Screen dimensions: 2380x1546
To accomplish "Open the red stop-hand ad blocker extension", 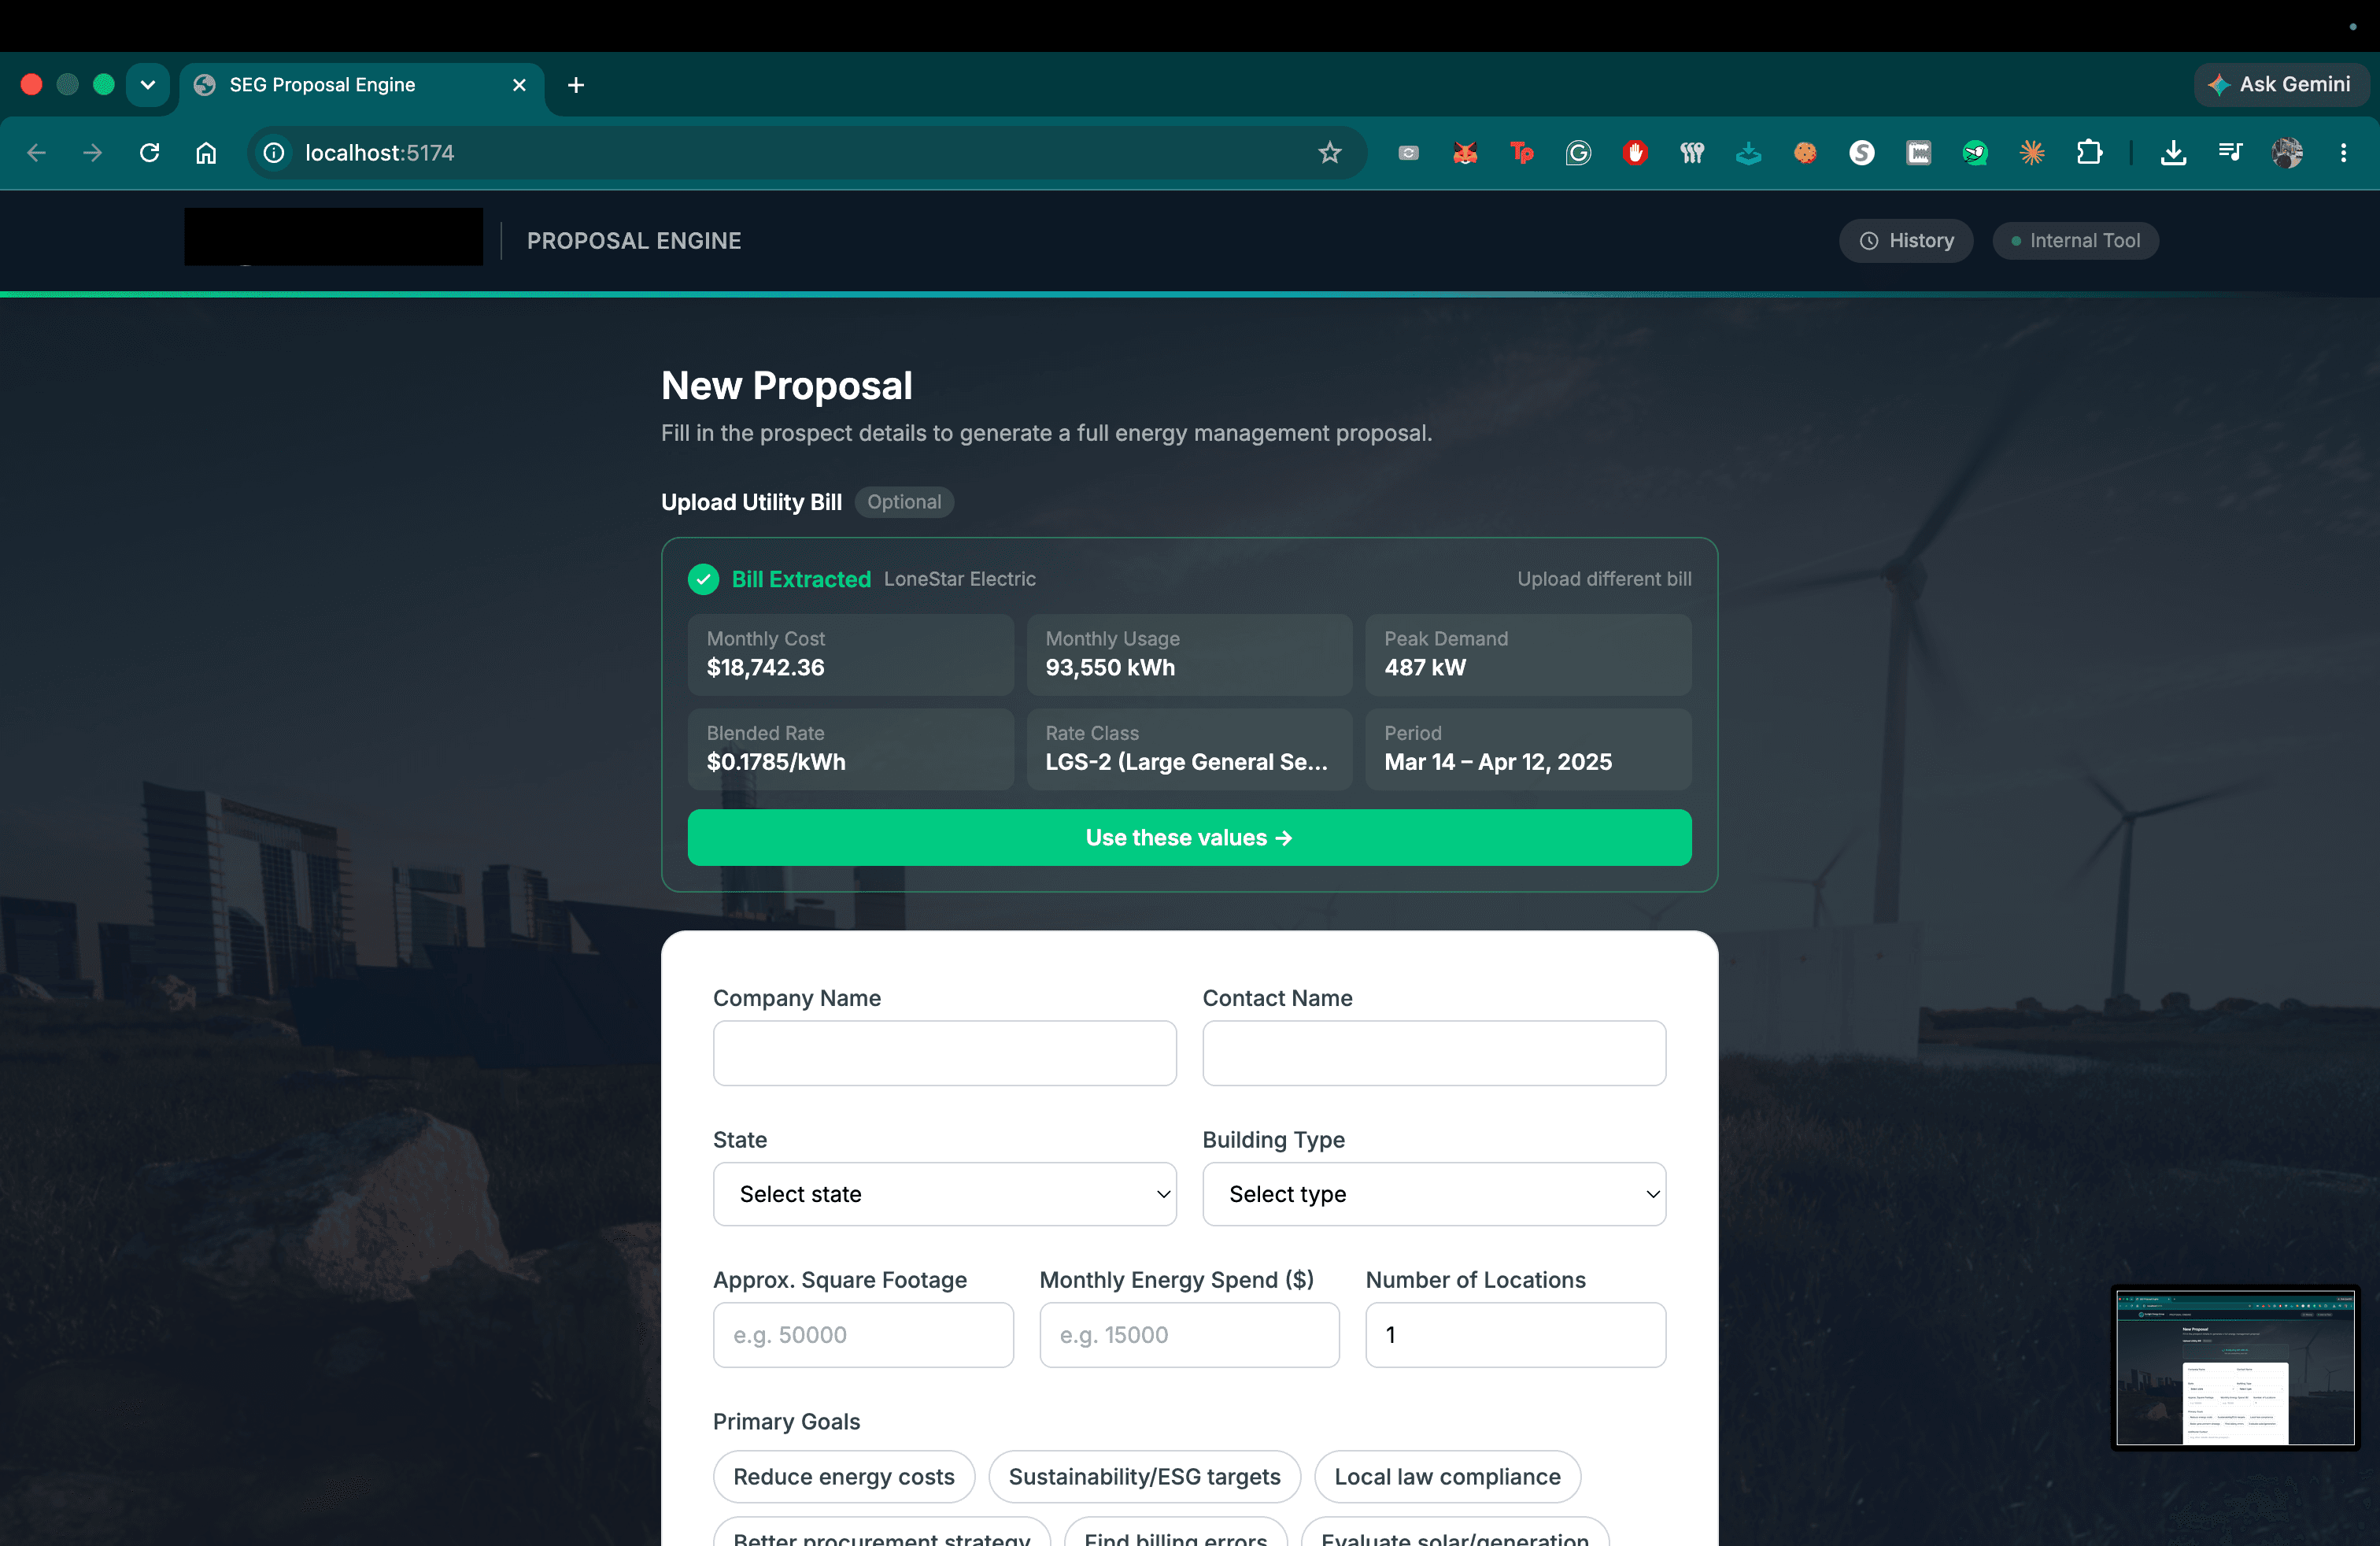I will coord(1635,153).
